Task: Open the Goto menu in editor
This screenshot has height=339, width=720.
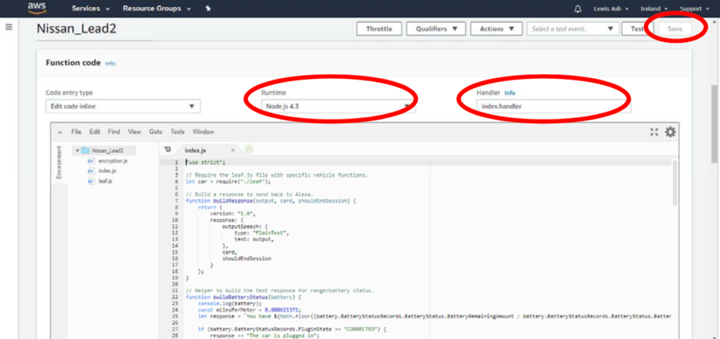Action: (156, 132)
